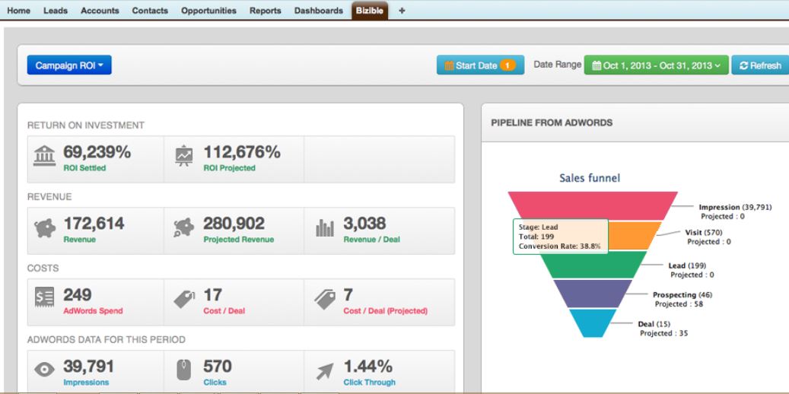Viewport: 789px width, 394px height.
Task: Go to the Dashboards tab
Action: [318, 11]
